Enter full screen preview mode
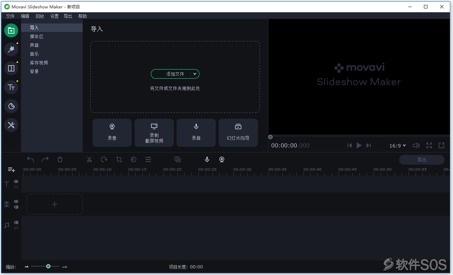The width and height of the screenshot is (453, 275). coord(429,145)
